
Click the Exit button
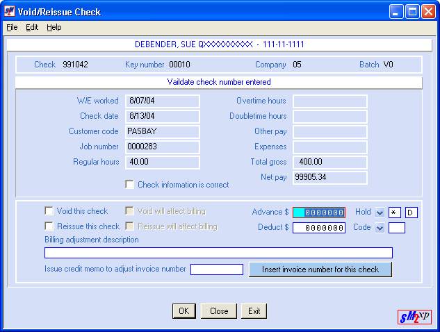tap(254, 311)
